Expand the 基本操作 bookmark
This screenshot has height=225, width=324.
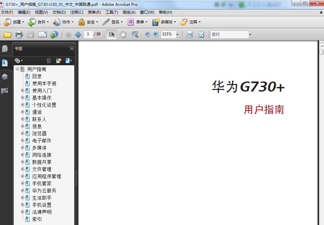pyautogui.click(x=22, y=98)
